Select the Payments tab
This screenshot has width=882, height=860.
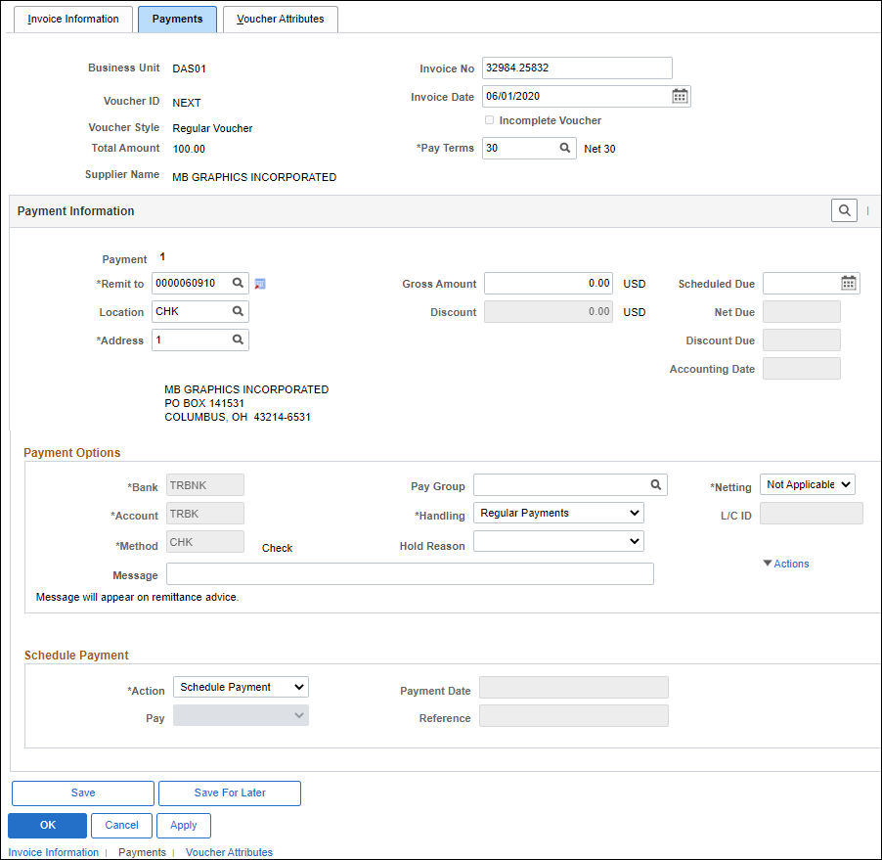177,20
